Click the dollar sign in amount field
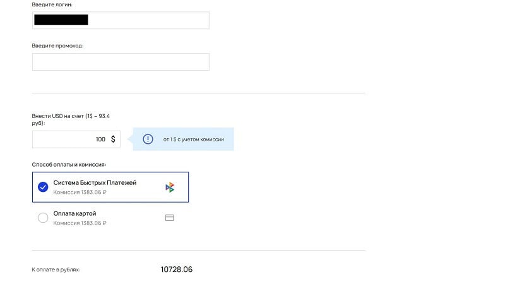The image size is (505, 284). tap(113, 139)
